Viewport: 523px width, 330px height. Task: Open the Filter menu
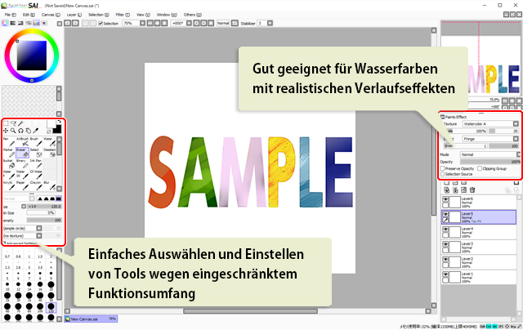[x=120, y=15]
